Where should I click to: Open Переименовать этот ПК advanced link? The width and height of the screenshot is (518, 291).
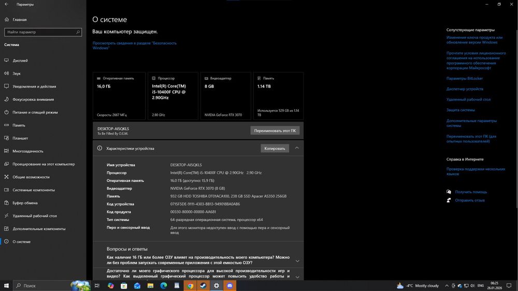click(x=471, y=139)
